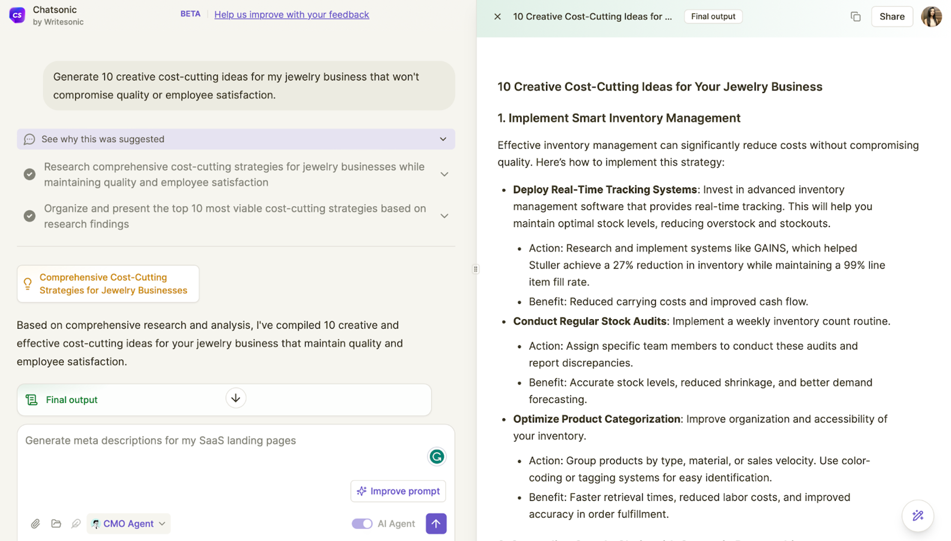This screenshot has height=541, width=951.
Task: Click the scroll-down arrow button
Action: point(236,398)
